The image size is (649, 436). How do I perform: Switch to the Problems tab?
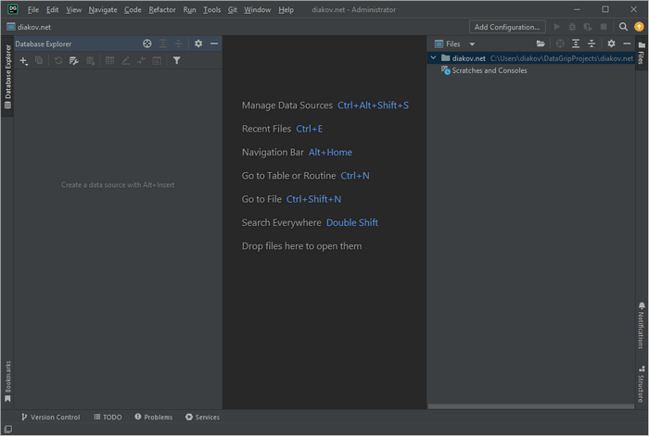point(153,417)
